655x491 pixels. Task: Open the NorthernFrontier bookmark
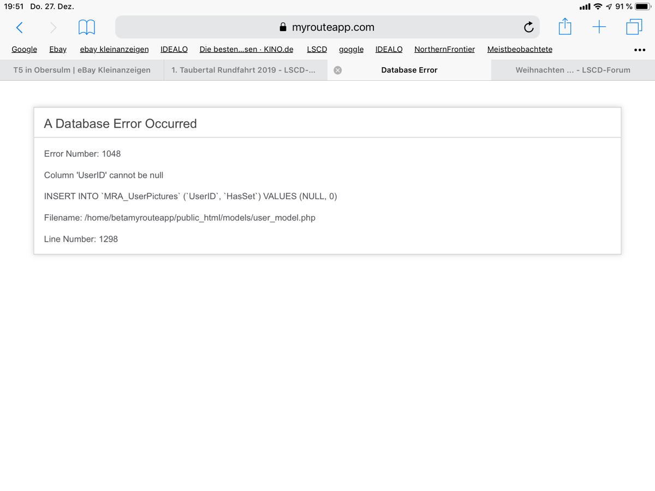[444, 49]
